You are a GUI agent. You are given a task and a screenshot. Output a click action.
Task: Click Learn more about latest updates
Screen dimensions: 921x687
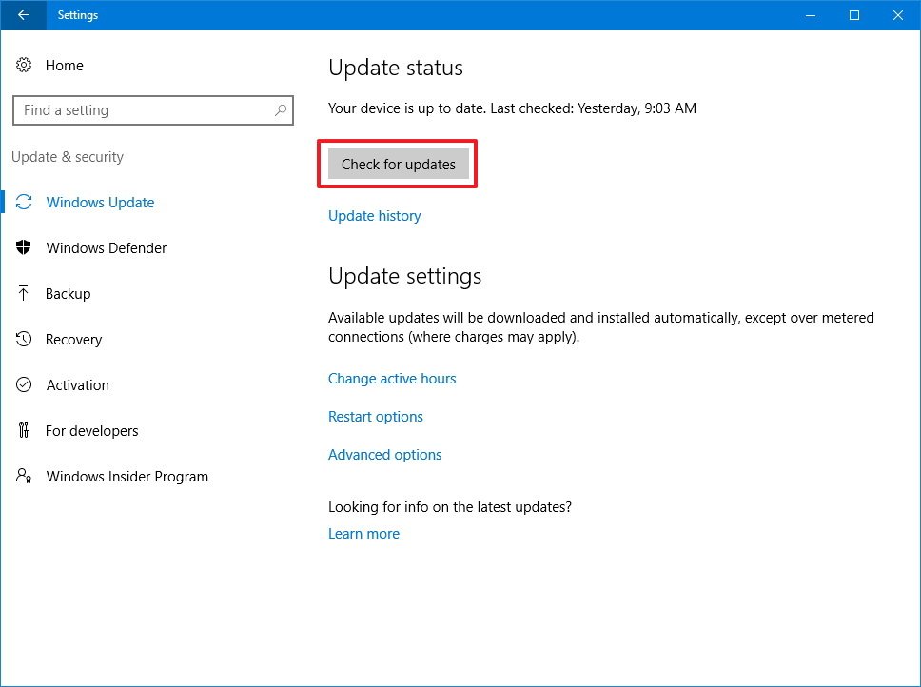(x=363, y=534)
